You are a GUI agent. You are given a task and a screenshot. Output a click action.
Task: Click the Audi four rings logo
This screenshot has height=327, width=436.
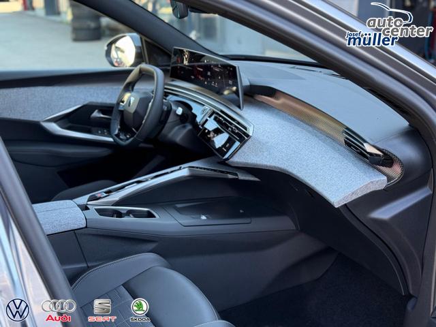click(x=59, y=311)
